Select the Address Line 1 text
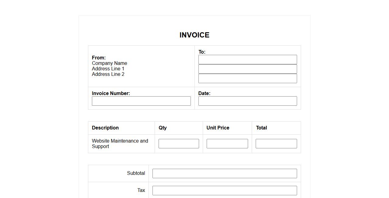The image size is (389, 198). [108, 69]
